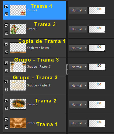The height and width of the screenshot is (134, 114).
Task: Select the Raster 2 layer name
Action: coord(32,104)
